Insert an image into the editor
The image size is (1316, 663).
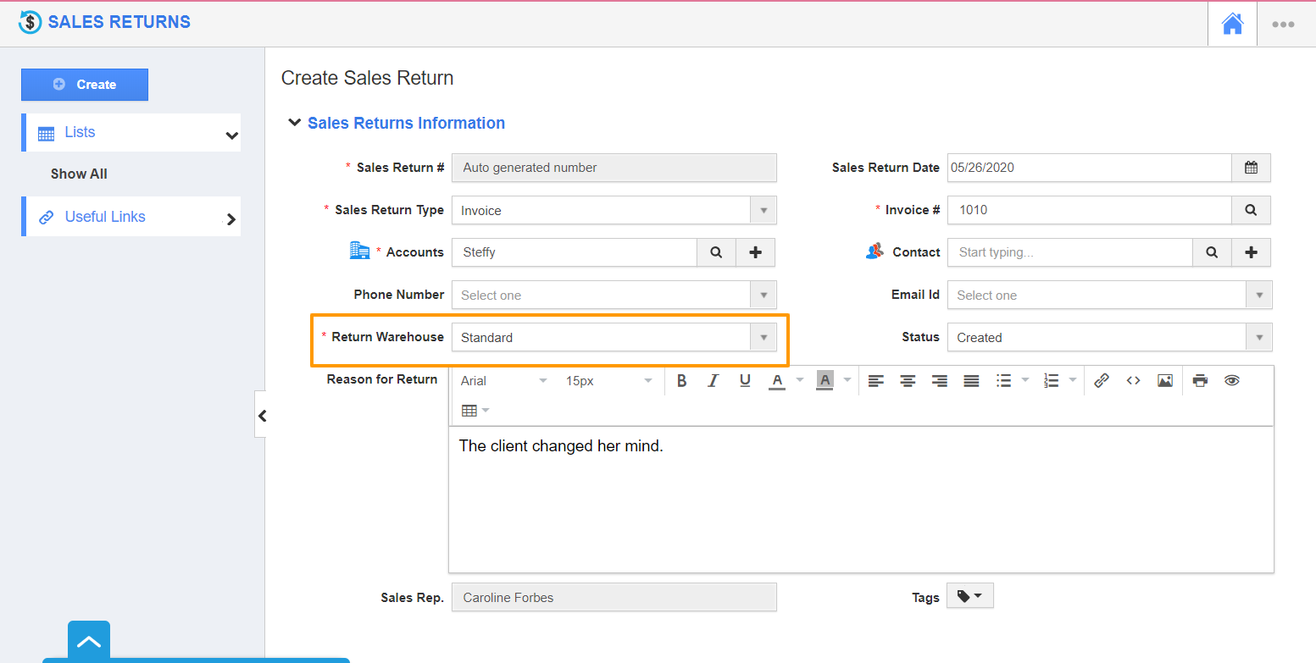[1165, 381]
